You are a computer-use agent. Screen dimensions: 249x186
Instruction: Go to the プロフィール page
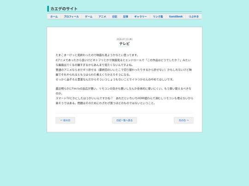point(71,17)
